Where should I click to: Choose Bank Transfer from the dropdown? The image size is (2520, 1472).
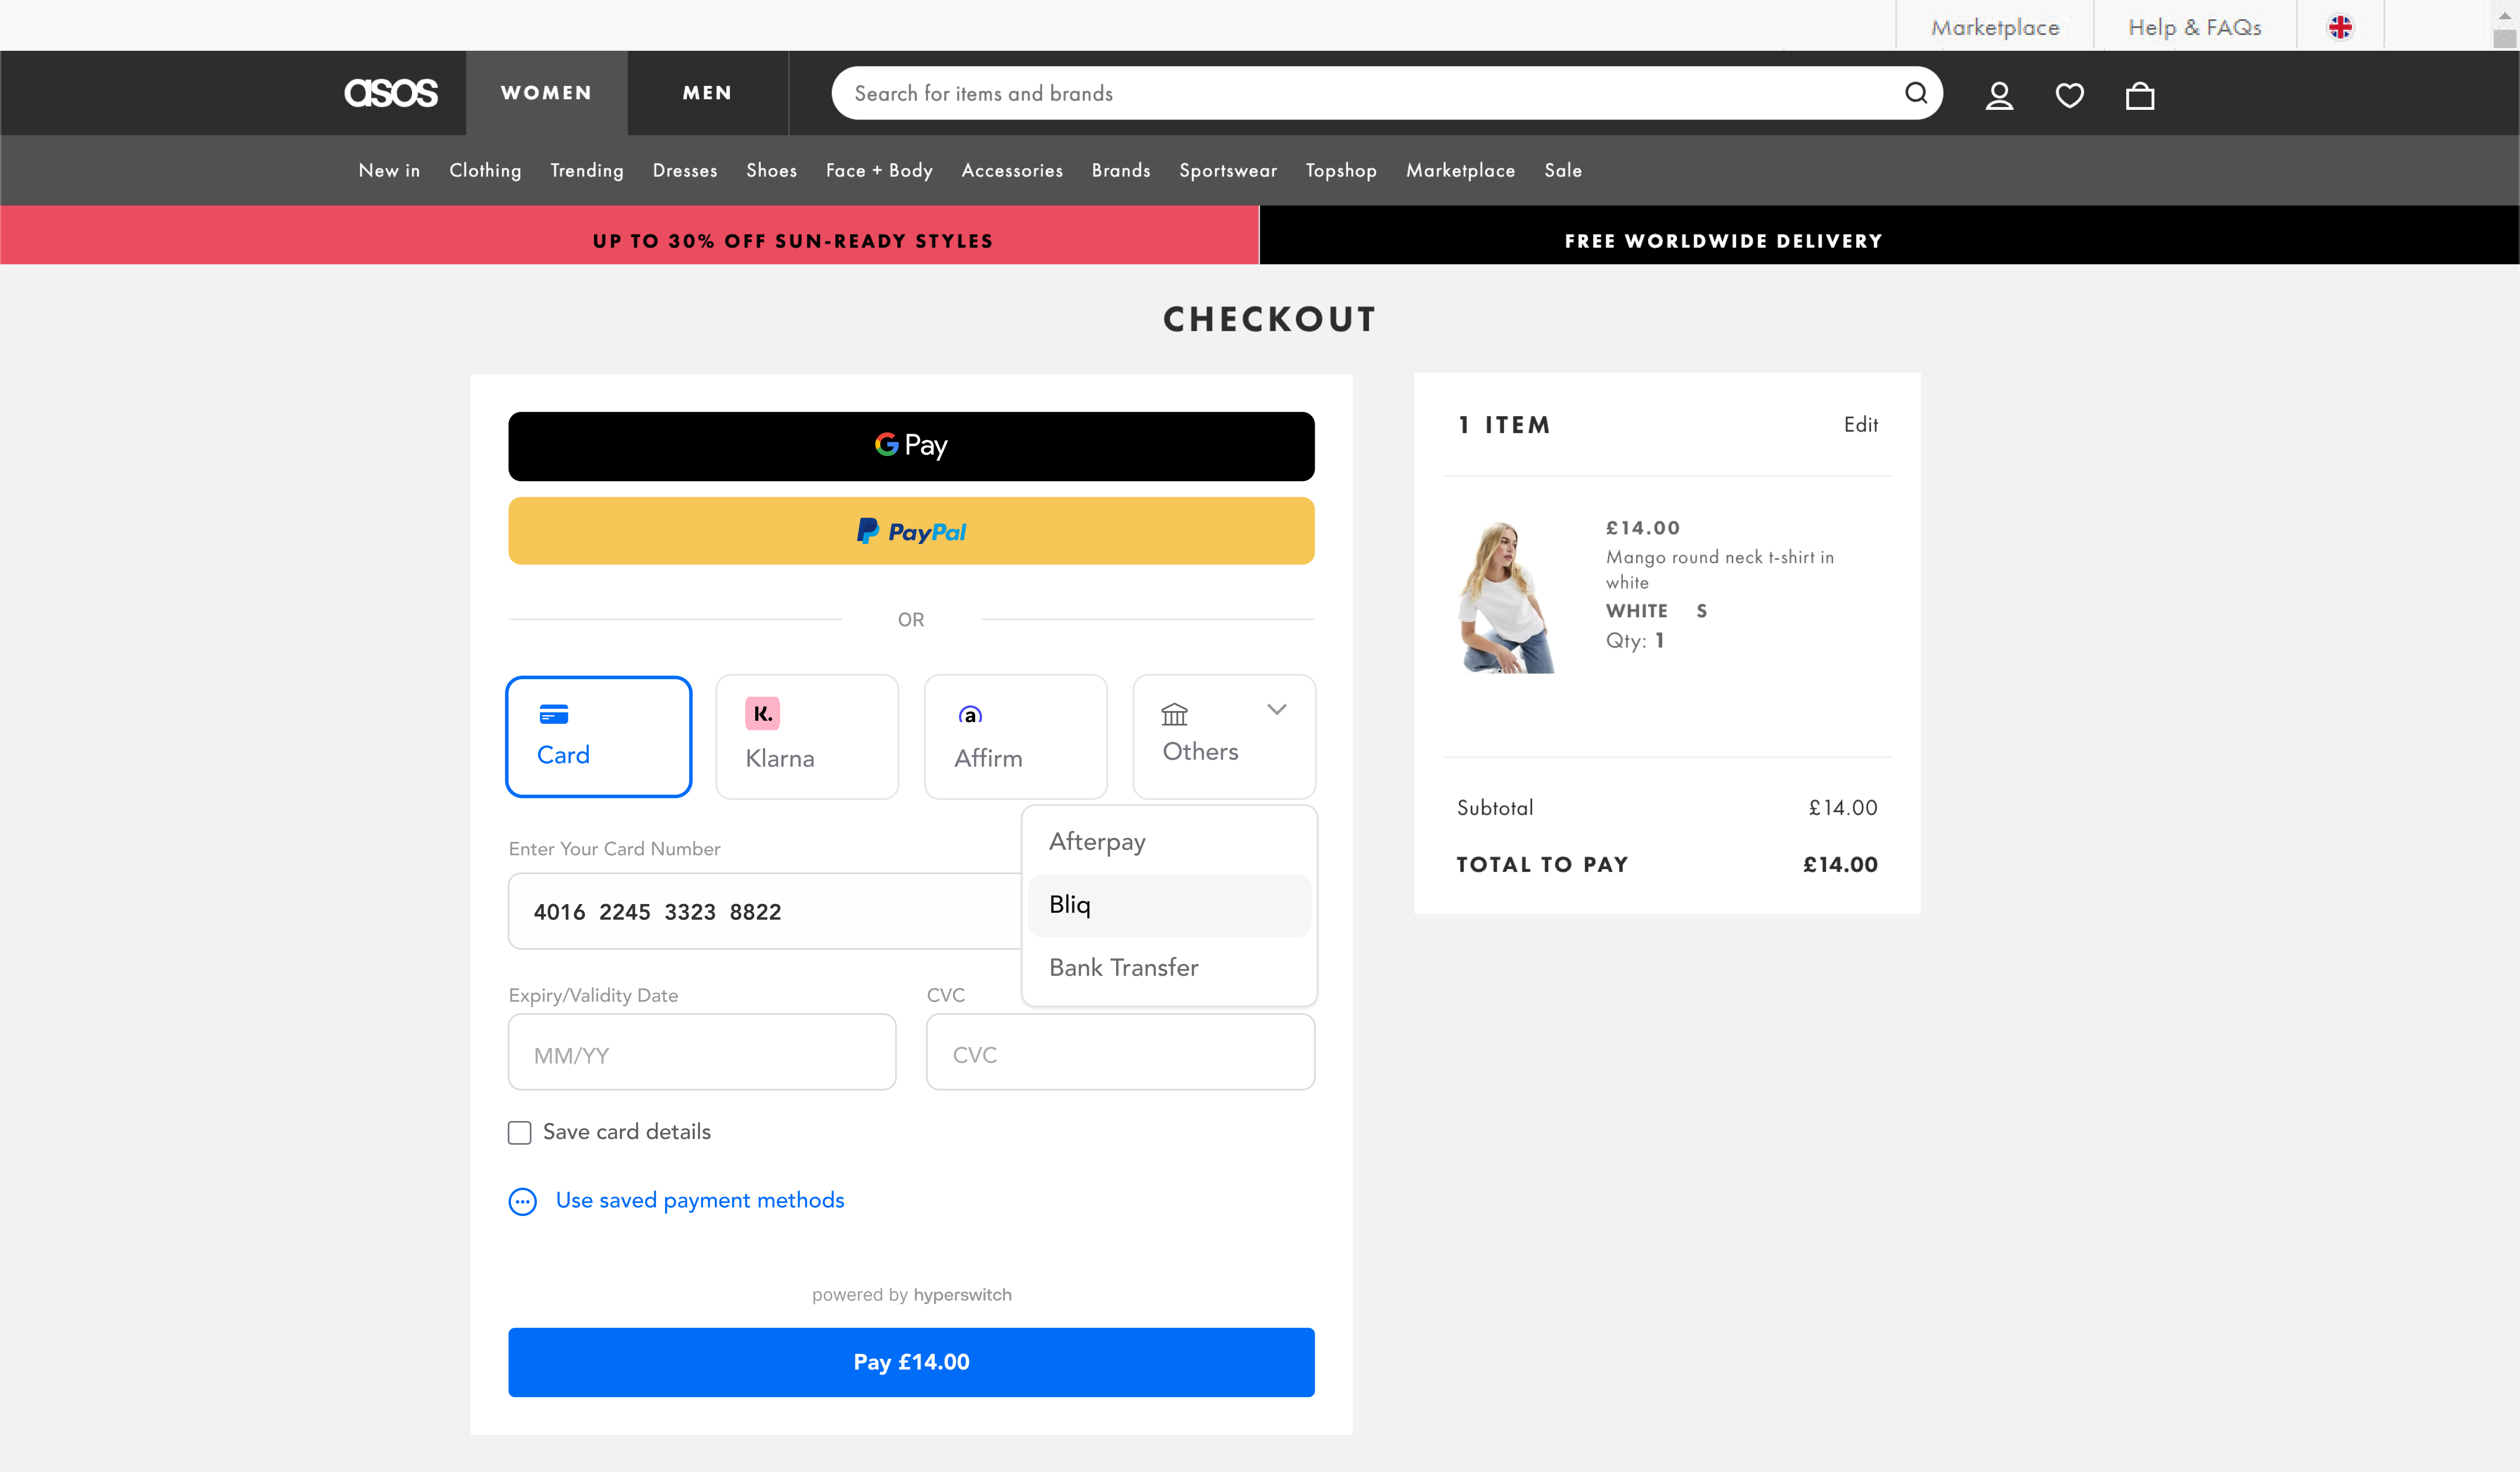coord(1168,967)
